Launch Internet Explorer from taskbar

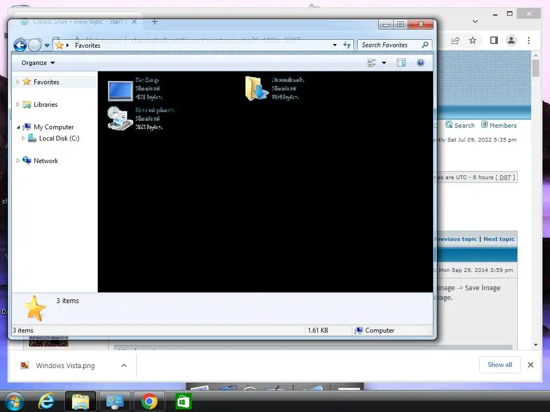[47, 401]
